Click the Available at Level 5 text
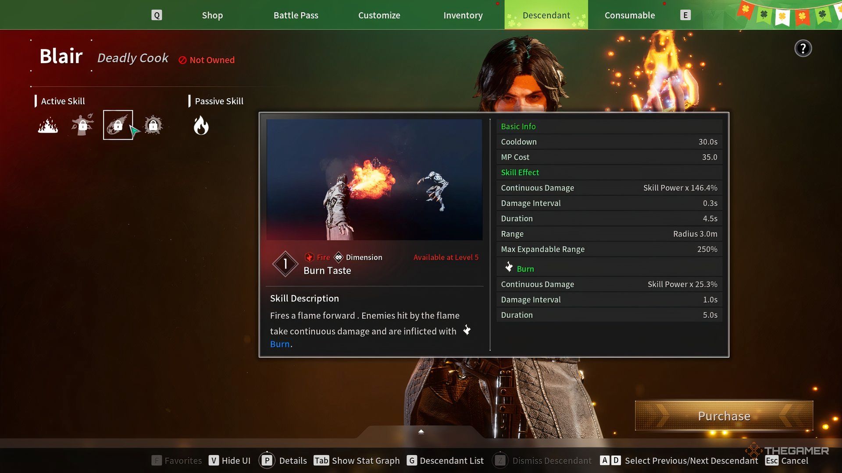Image resolution: width=842 pixels, height=473 pixels. tap(446, 258)
